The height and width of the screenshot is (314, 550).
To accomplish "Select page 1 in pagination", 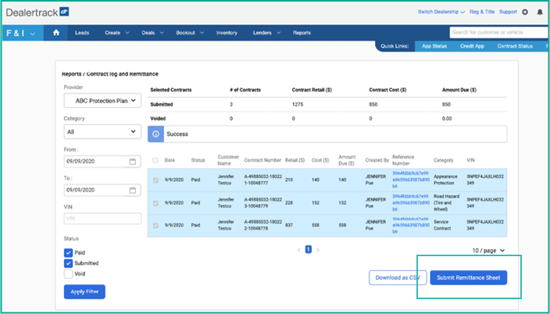I will point(309,250).
